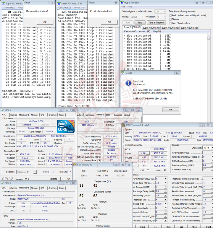Click the Real Temp title bar icon

[x=75, y=165]
